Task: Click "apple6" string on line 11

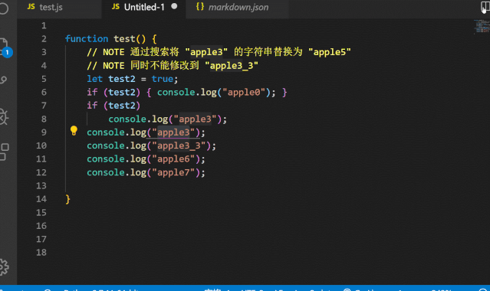Action: (x=173, y=159)
